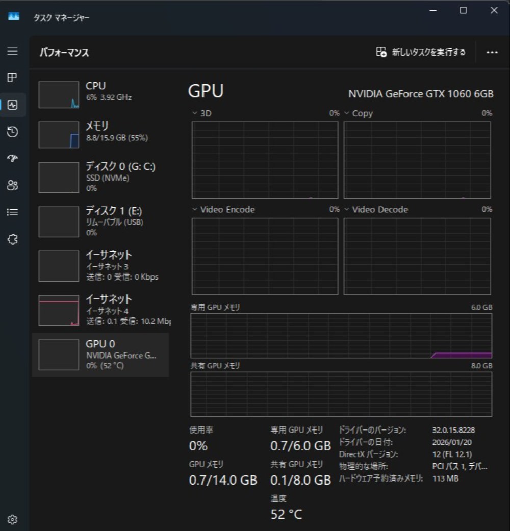Click the イーサネット 4 mini graph thumbnail
This screenshot has height=531, width=510.
59,310
